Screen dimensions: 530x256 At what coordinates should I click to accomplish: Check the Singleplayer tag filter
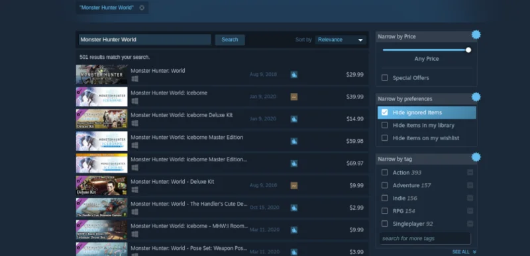(385, 224)
